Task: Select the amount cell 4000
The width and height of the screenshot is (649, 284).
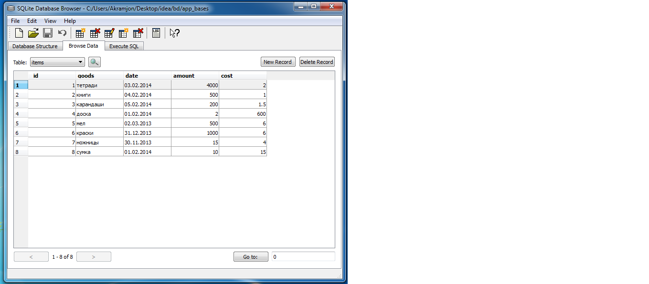Action: (x=195, y=85)
